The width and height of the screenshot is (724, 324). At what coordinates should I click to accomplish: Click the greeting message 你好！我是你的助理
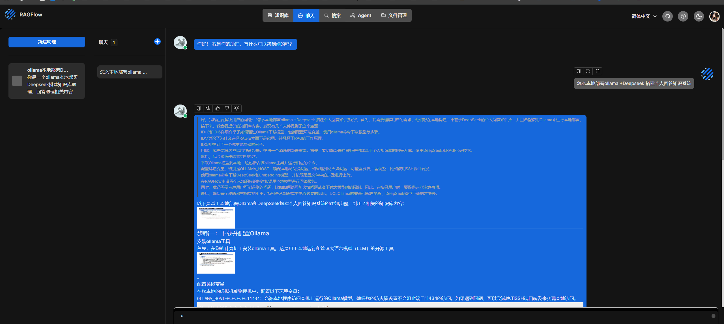tap(245, 44)
